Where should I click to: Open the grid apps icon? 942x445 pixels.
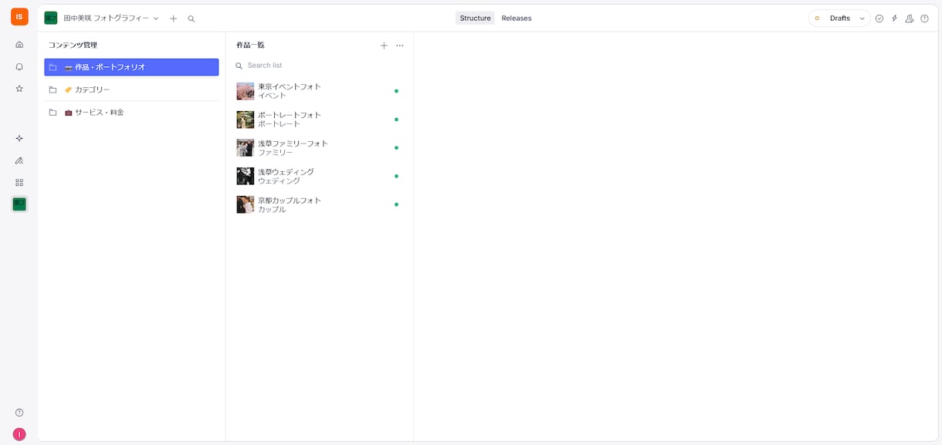coord(19,183)
